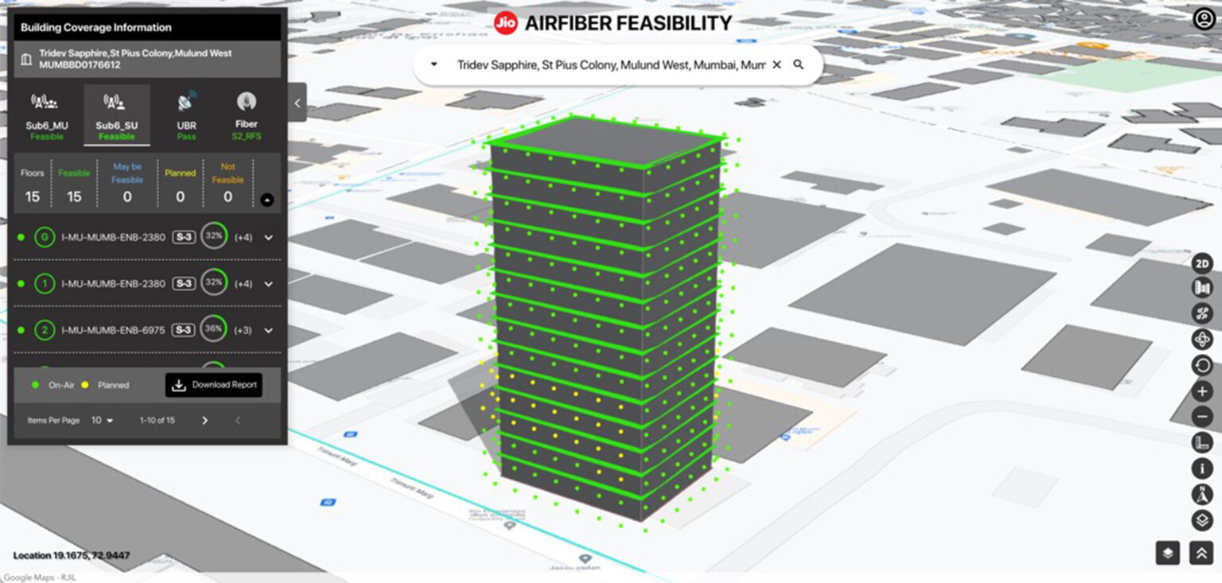
Task: Click the Download Report button
Action: (x=214, y=385)
